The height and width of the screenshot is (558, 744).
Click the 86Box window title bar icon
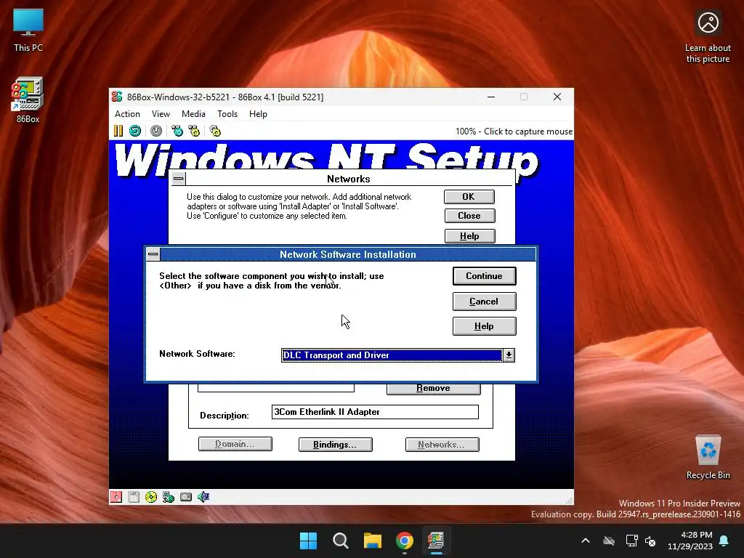coord(117,97)
